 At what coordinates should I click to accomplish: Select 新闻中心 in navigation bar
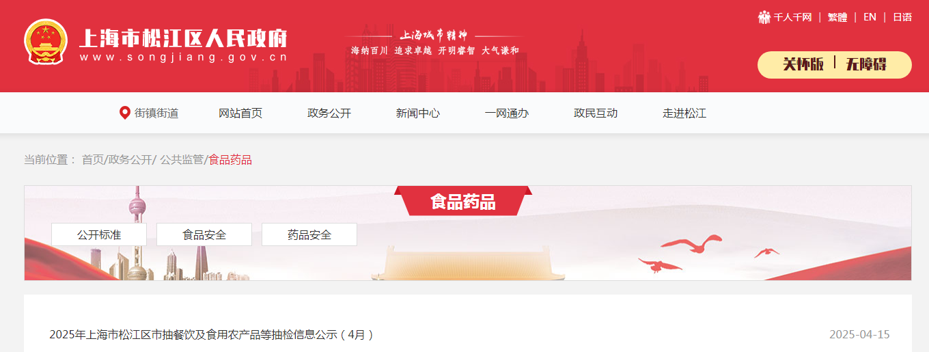click(x=418, y=113)
